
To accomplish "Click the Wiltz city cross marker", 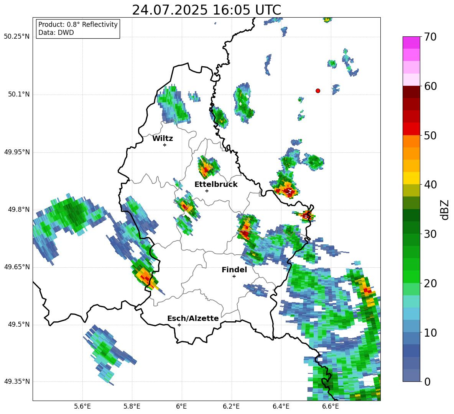I will pyautogui.click(x=165, y=145).
